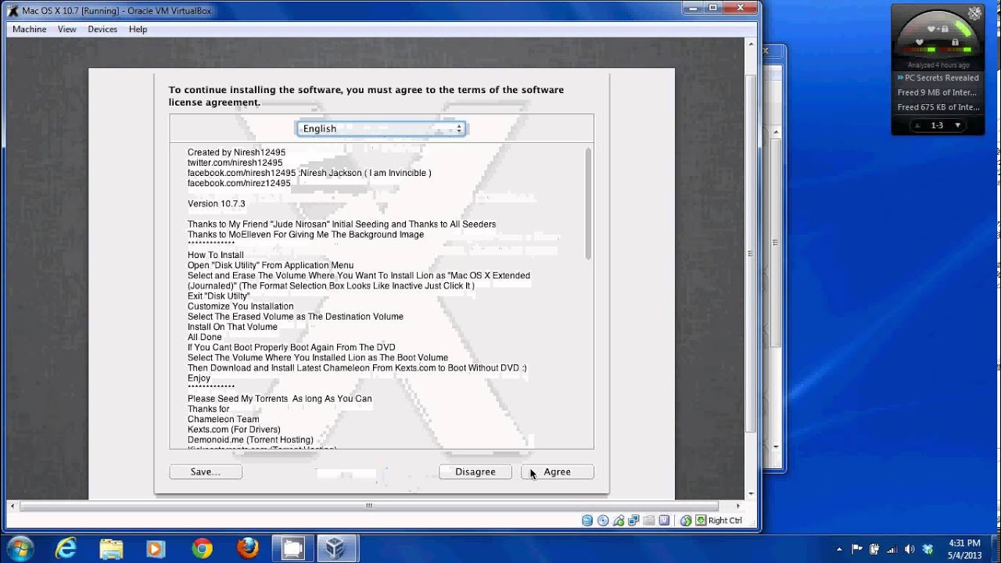This screenshot has width=1001, height=563.
Task: Click the 'Version 10.7.3' line
Action: [x=216, y=203]
